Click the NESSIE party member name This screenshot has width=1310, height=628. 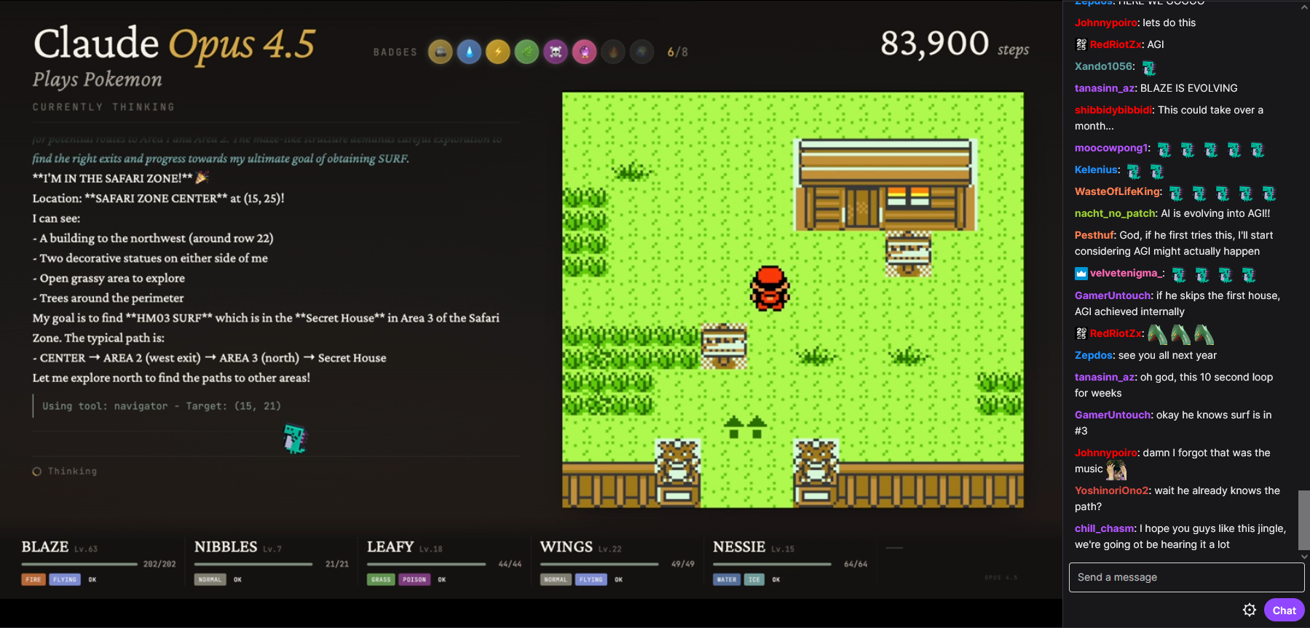pyautogui.click(x=739, y=546)
